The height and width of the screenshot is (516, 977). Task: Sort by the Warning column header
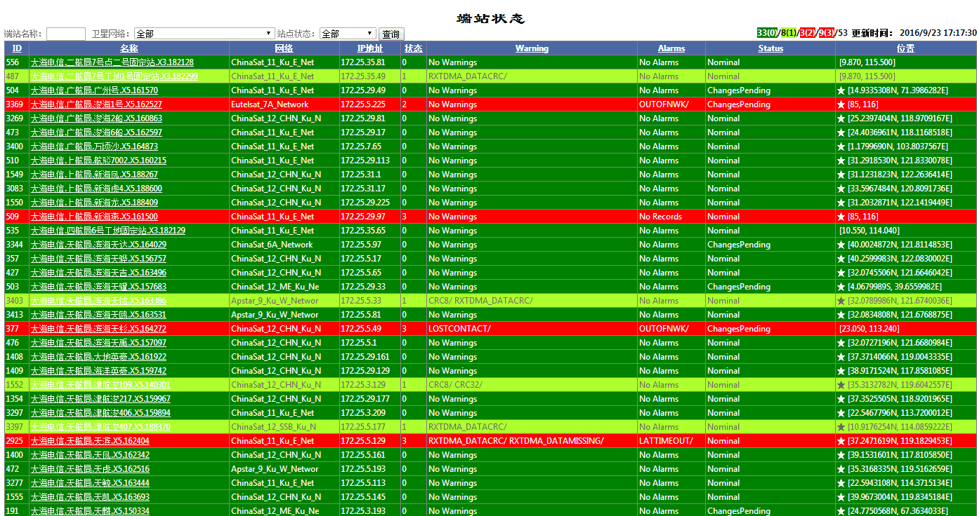pyautogui.click(x=532, y=48)
